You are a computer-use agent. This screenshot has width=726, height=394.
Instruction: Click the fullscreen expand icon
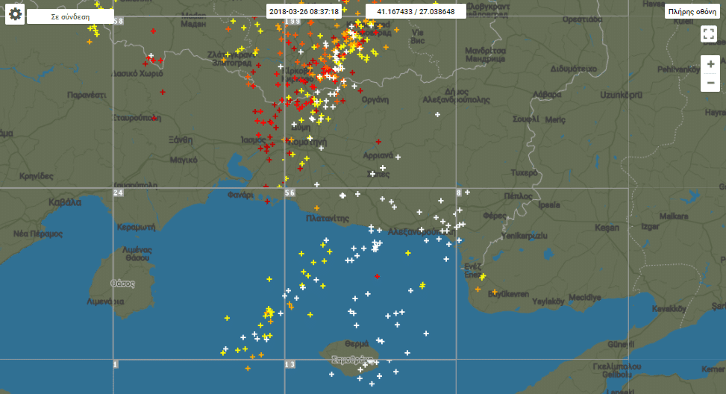click(x=710, y=34)
